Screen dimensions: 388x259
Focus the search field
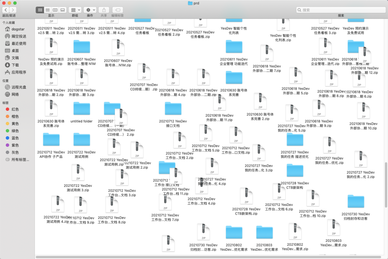(x=341, y=10)
